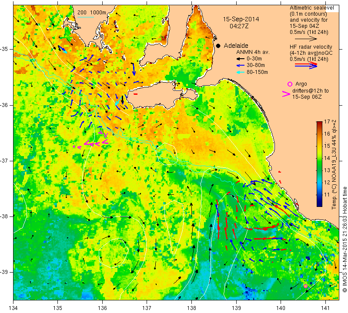This screenshot has height=313, width=348.
Task: Click the green 13 degree colorbar section
Action: [319, 170]
